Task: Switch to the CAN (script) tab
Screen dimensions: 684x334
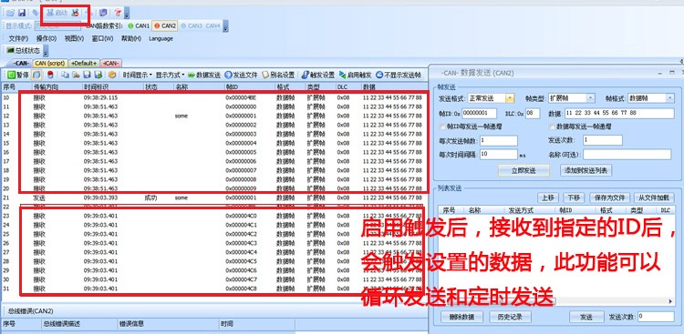Action: click(50, 63)
